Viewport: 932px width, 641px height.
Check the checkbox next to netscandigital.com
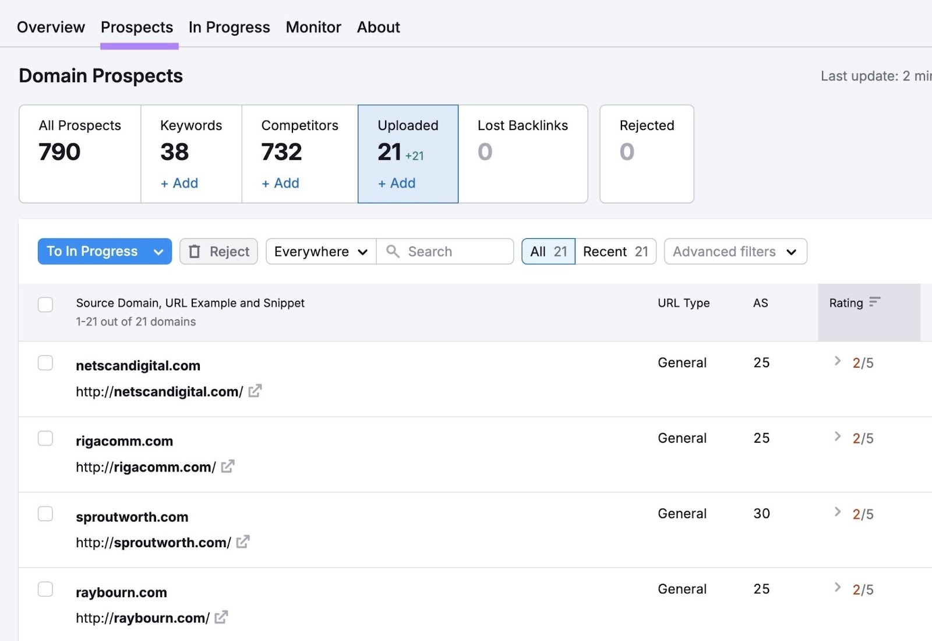45,362
